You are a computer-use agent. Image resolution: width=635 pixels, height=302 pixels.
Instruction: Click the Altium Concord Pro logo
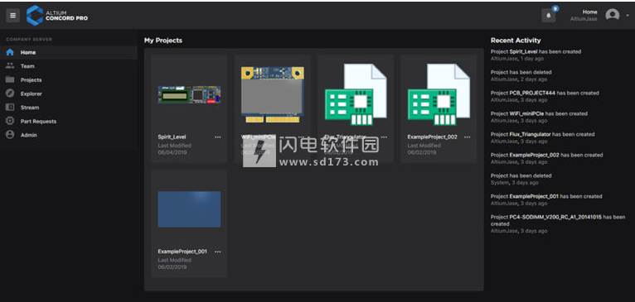(57, 16)
